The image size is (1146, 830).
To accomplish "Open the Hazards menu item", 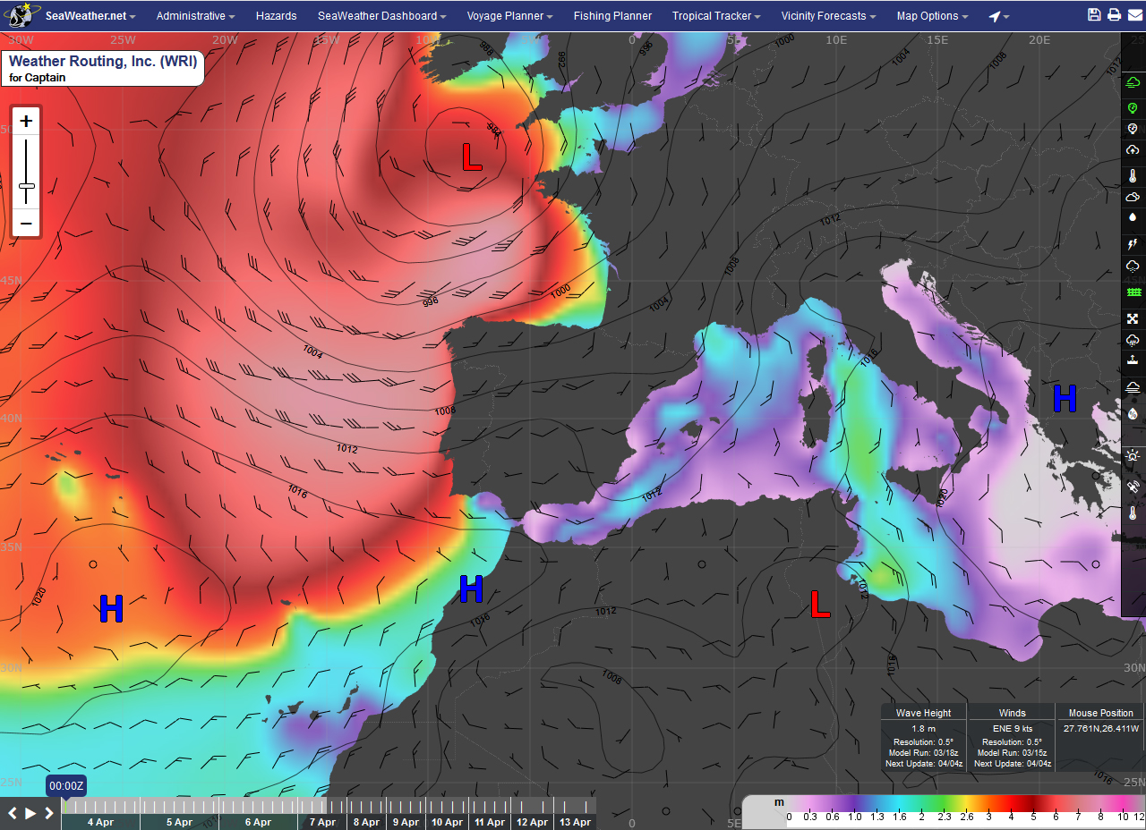I will (276, 16).
